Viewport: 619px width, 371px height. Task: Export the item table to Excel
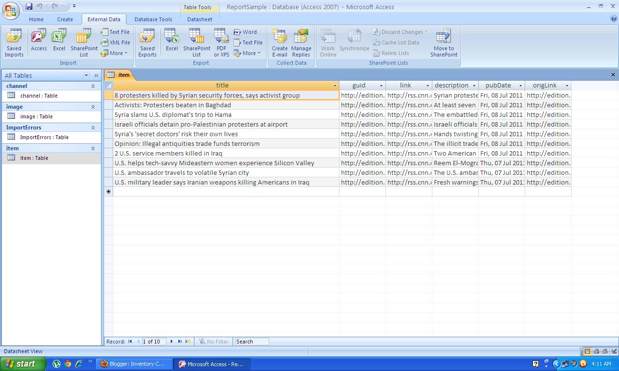(x=172, y=43)
